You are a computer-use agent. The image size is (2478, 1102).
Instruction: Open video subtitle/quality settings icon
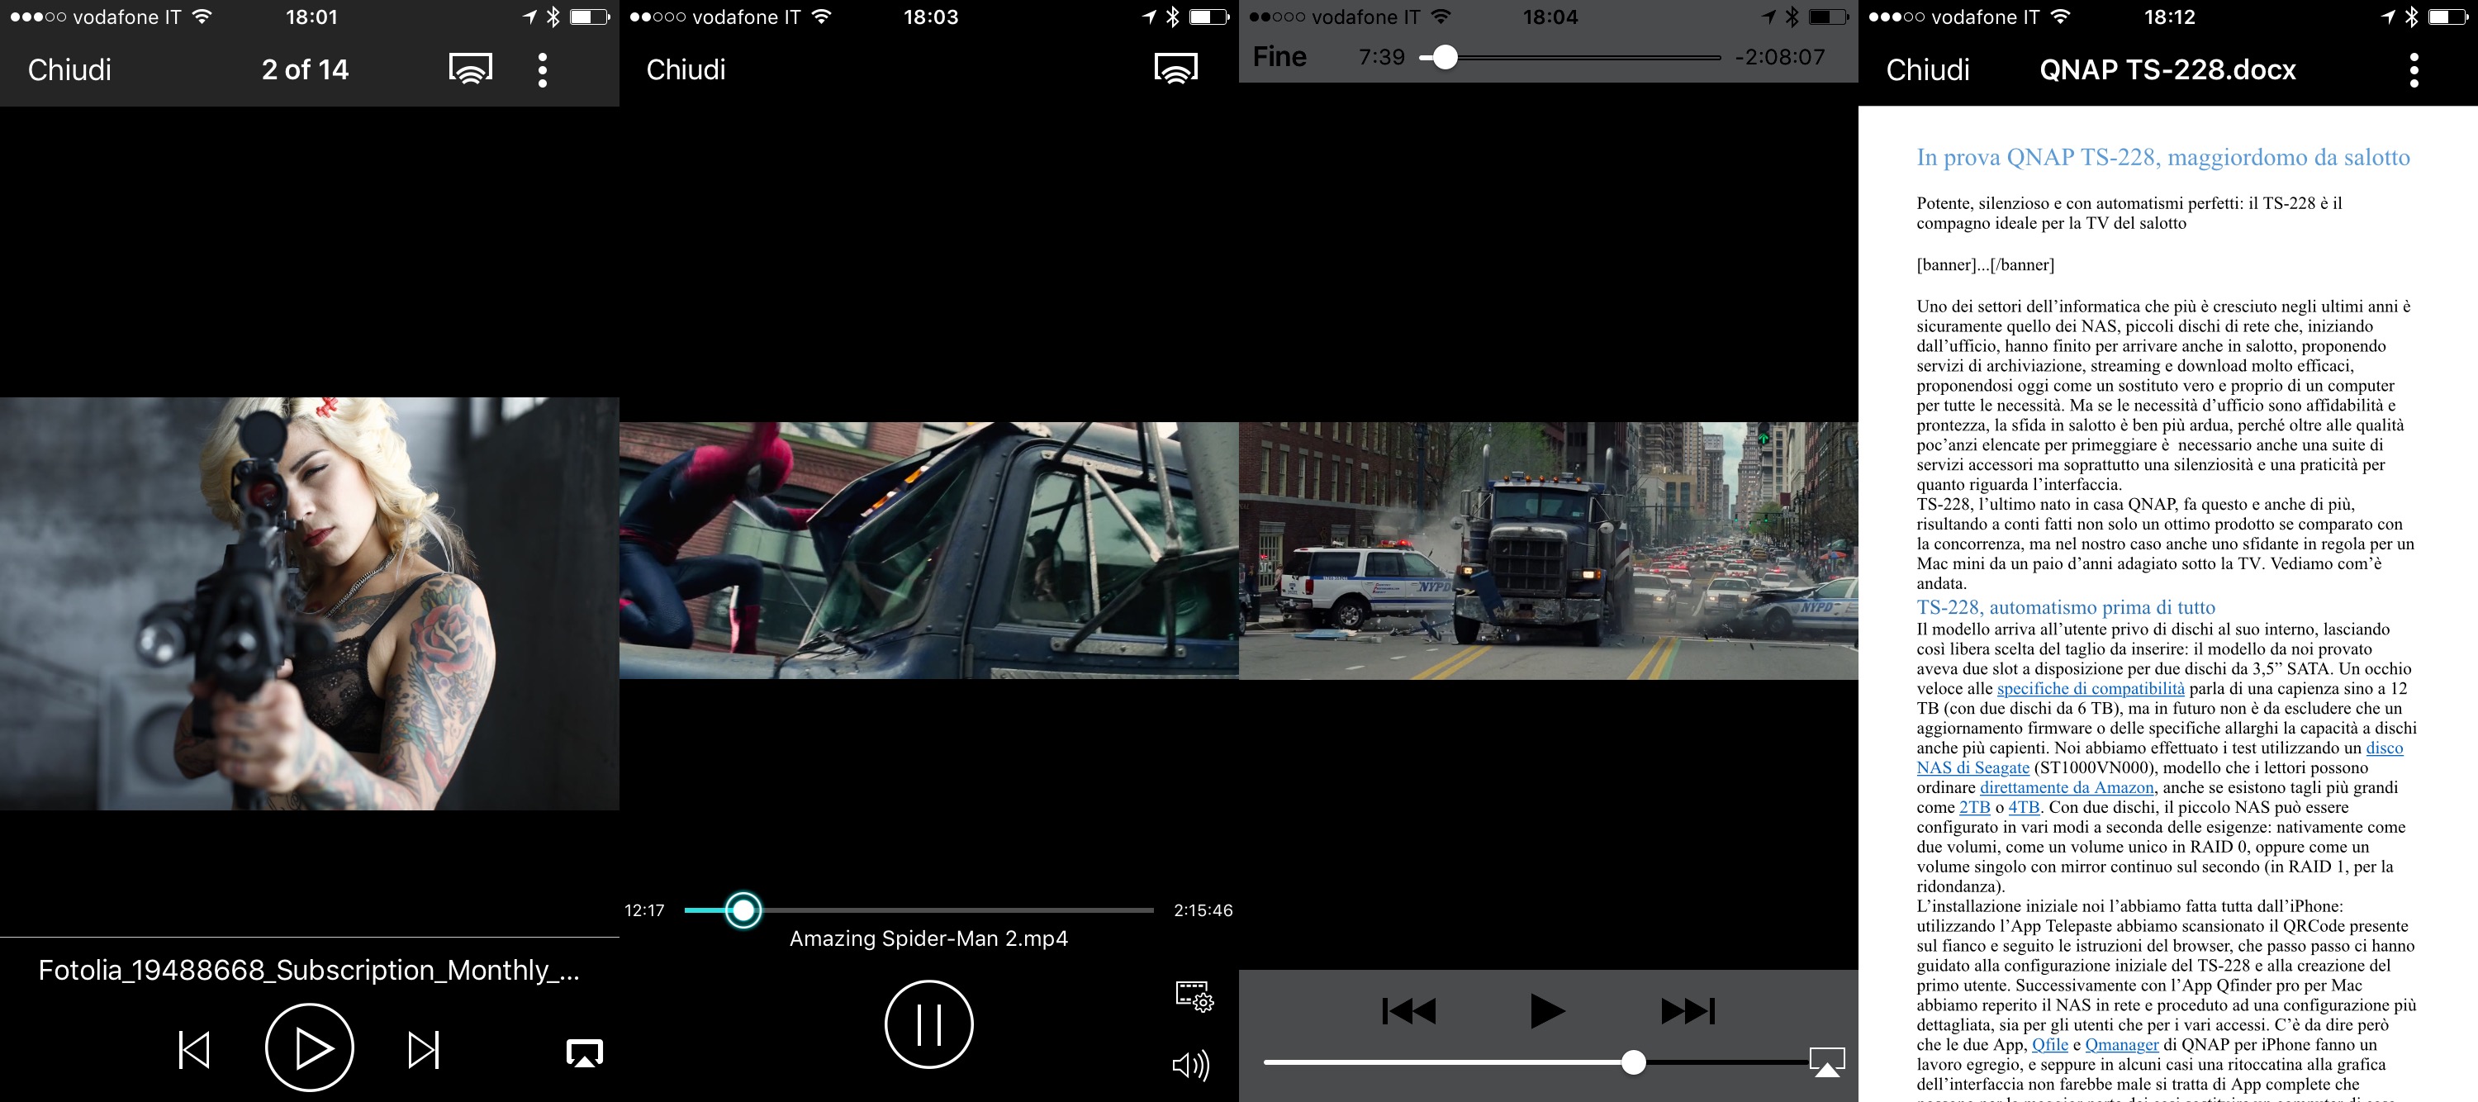pos(1194,996)
